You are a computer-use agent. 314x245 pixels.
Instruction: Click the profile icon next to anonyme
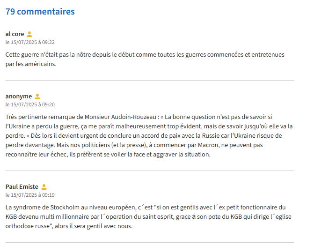[x=37, y=97]
